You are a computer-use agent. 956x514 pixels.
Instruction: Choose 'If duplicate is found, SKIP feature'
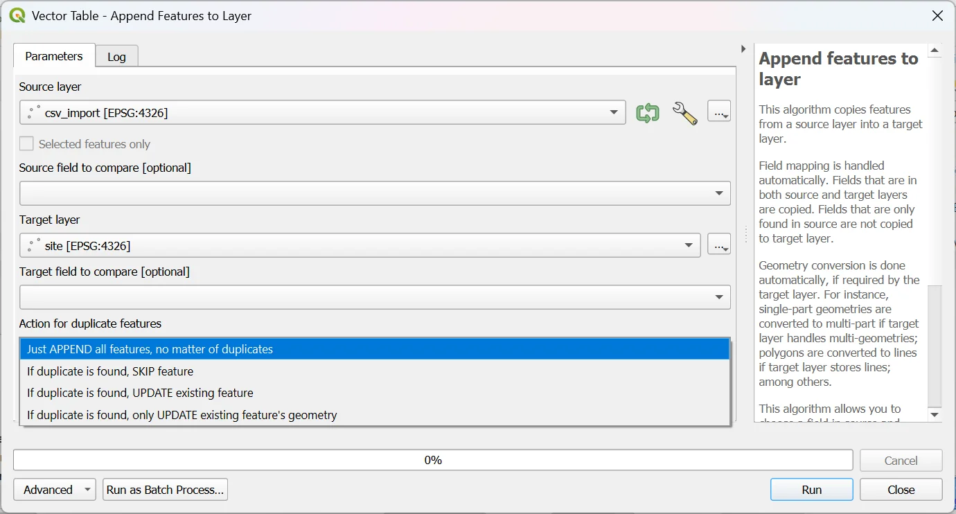110,371
